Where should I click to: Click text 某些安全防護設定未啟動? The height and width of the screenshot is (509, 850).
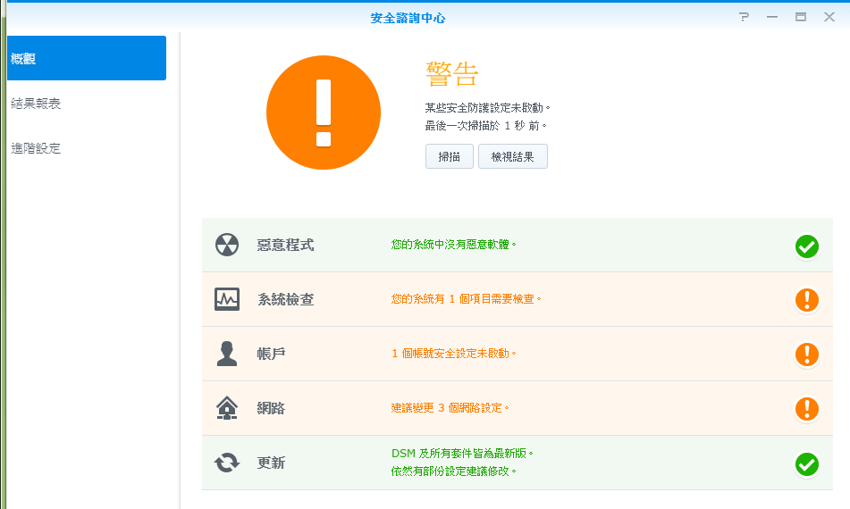click(487, 108)
